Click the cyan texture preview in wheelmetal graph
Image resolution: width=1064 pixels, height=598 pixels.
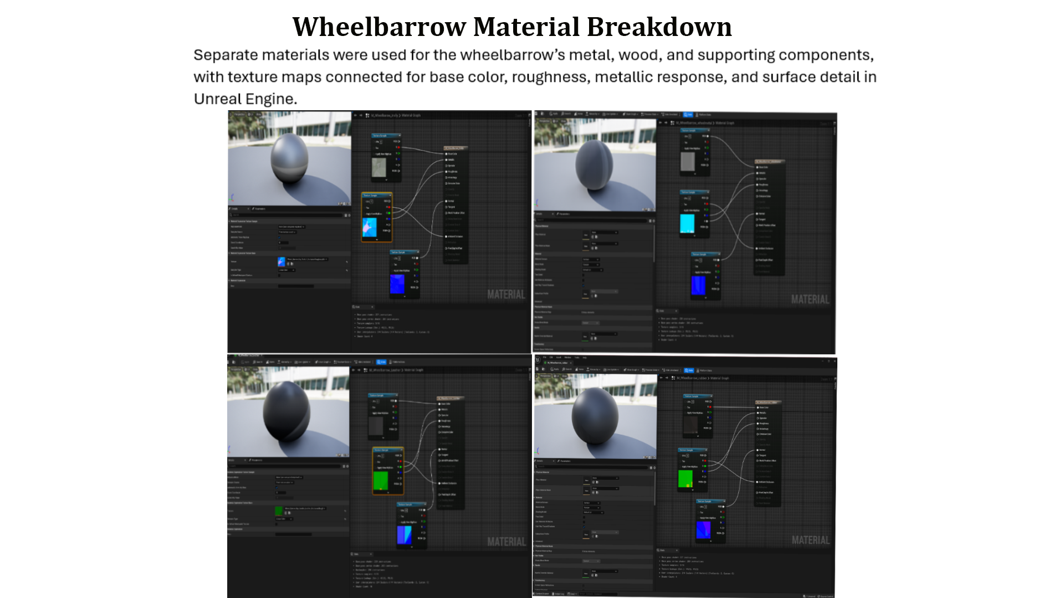click(687, 223)
